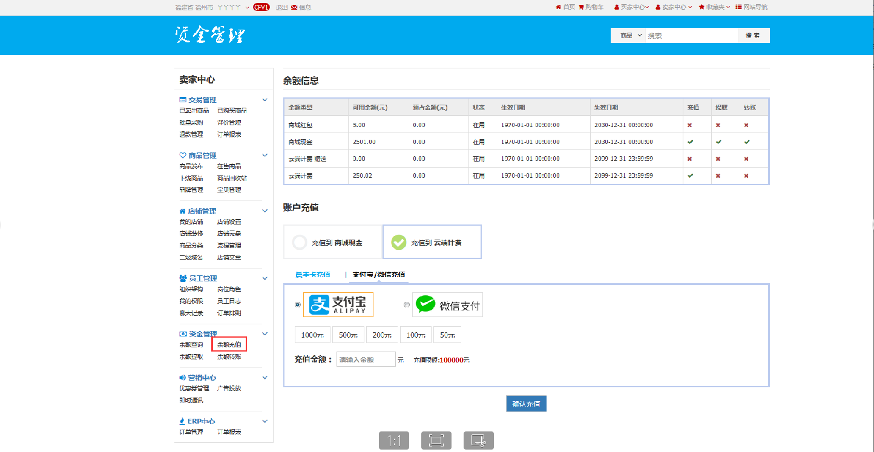Click the fit-to-screen icon at bottom
The height and width of the screenshot is (452, 874).
[x=436, y=441]
